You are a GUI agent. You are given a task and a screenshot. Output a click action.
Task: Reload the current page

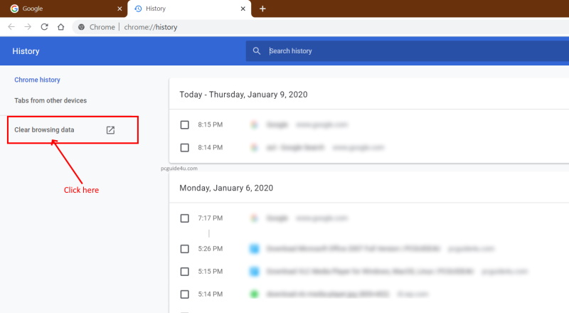45,27
